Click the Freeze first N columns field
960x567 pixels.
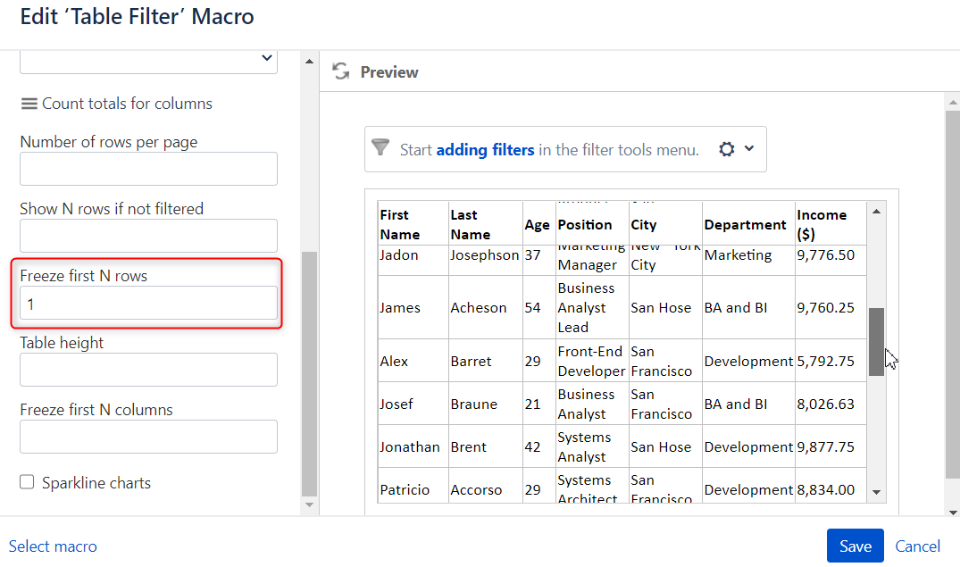(148, 437)
